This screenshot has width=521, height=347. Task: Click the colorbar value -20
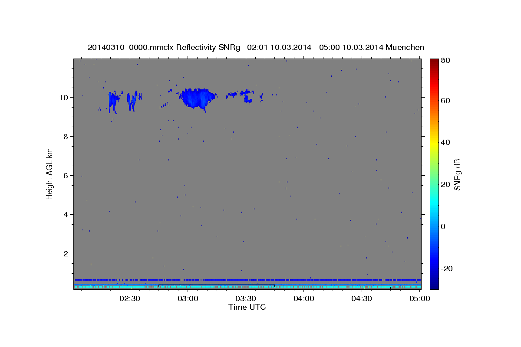coord(446,268)
